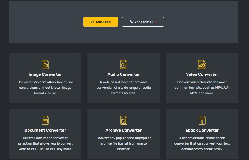Screen dimensions: 249x160
Task: Select the Ebook Converter heading
Action: pos(202,130)
